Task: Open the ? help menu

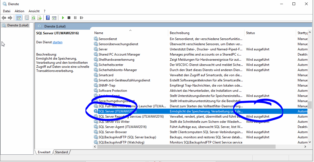Action: [45, 11]
